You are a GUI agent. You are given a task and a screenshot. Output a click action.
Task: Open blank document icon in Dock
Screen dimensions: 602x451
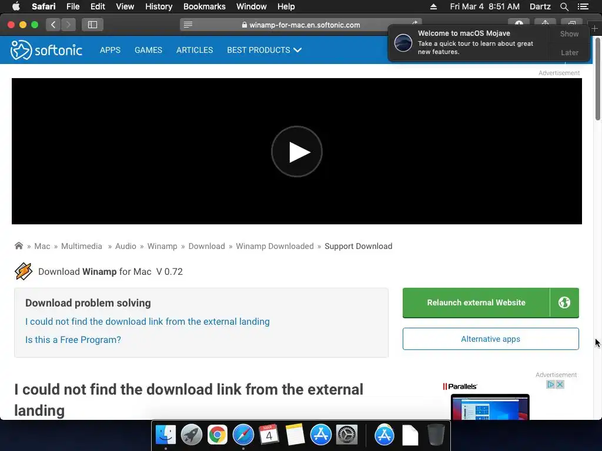click(x=410, y=435)
